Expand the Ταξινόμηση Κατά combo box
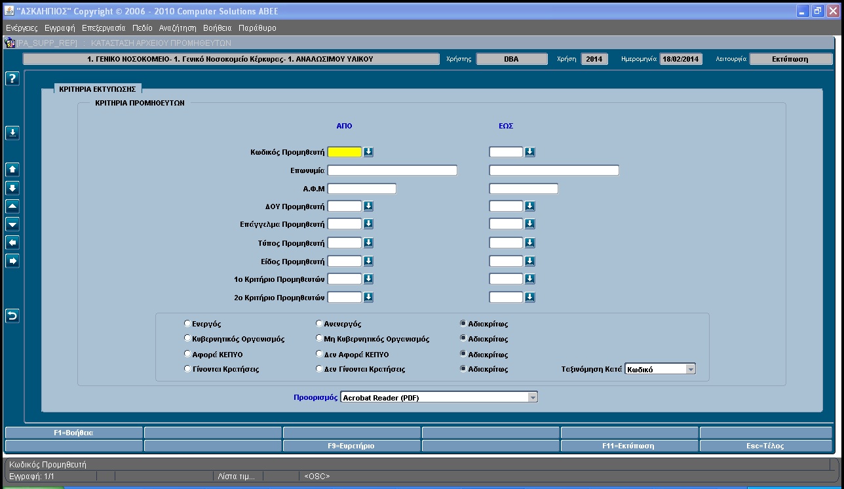 point(689,369)
